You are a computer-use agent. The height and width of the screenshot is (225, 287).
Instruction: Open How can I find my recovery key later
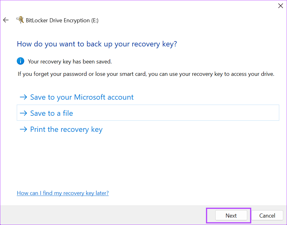pos(63,193)
